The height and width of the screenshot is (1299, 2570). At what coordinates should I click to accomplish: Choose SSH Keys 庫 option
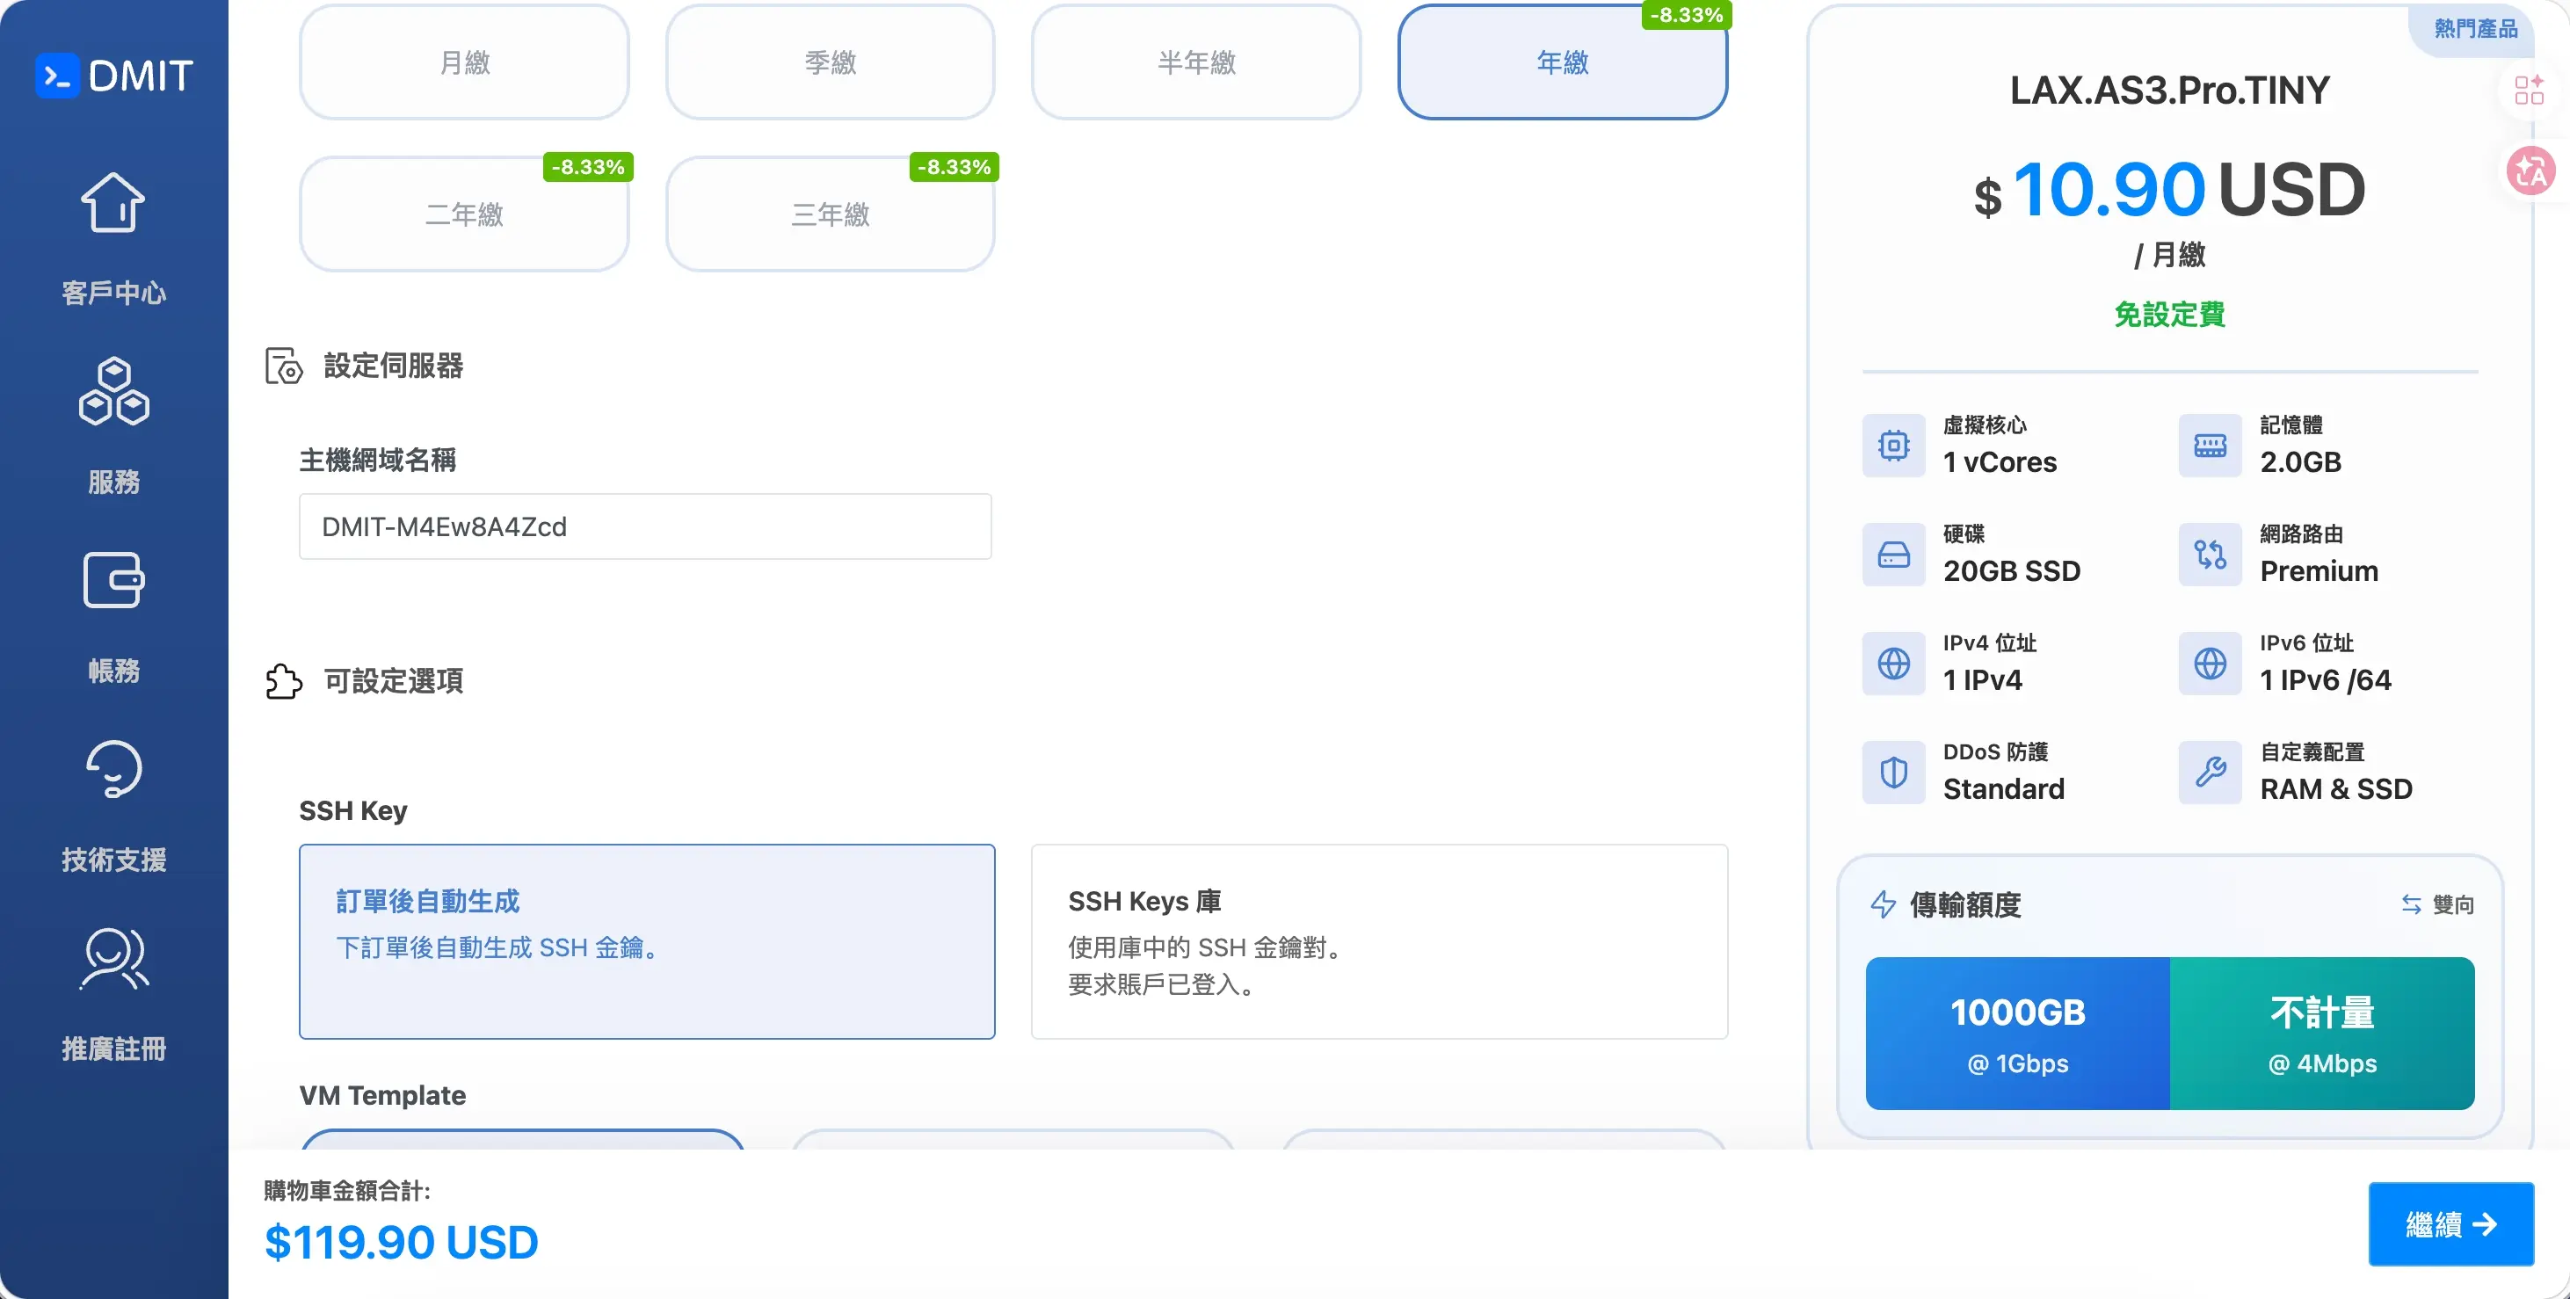1379,942
